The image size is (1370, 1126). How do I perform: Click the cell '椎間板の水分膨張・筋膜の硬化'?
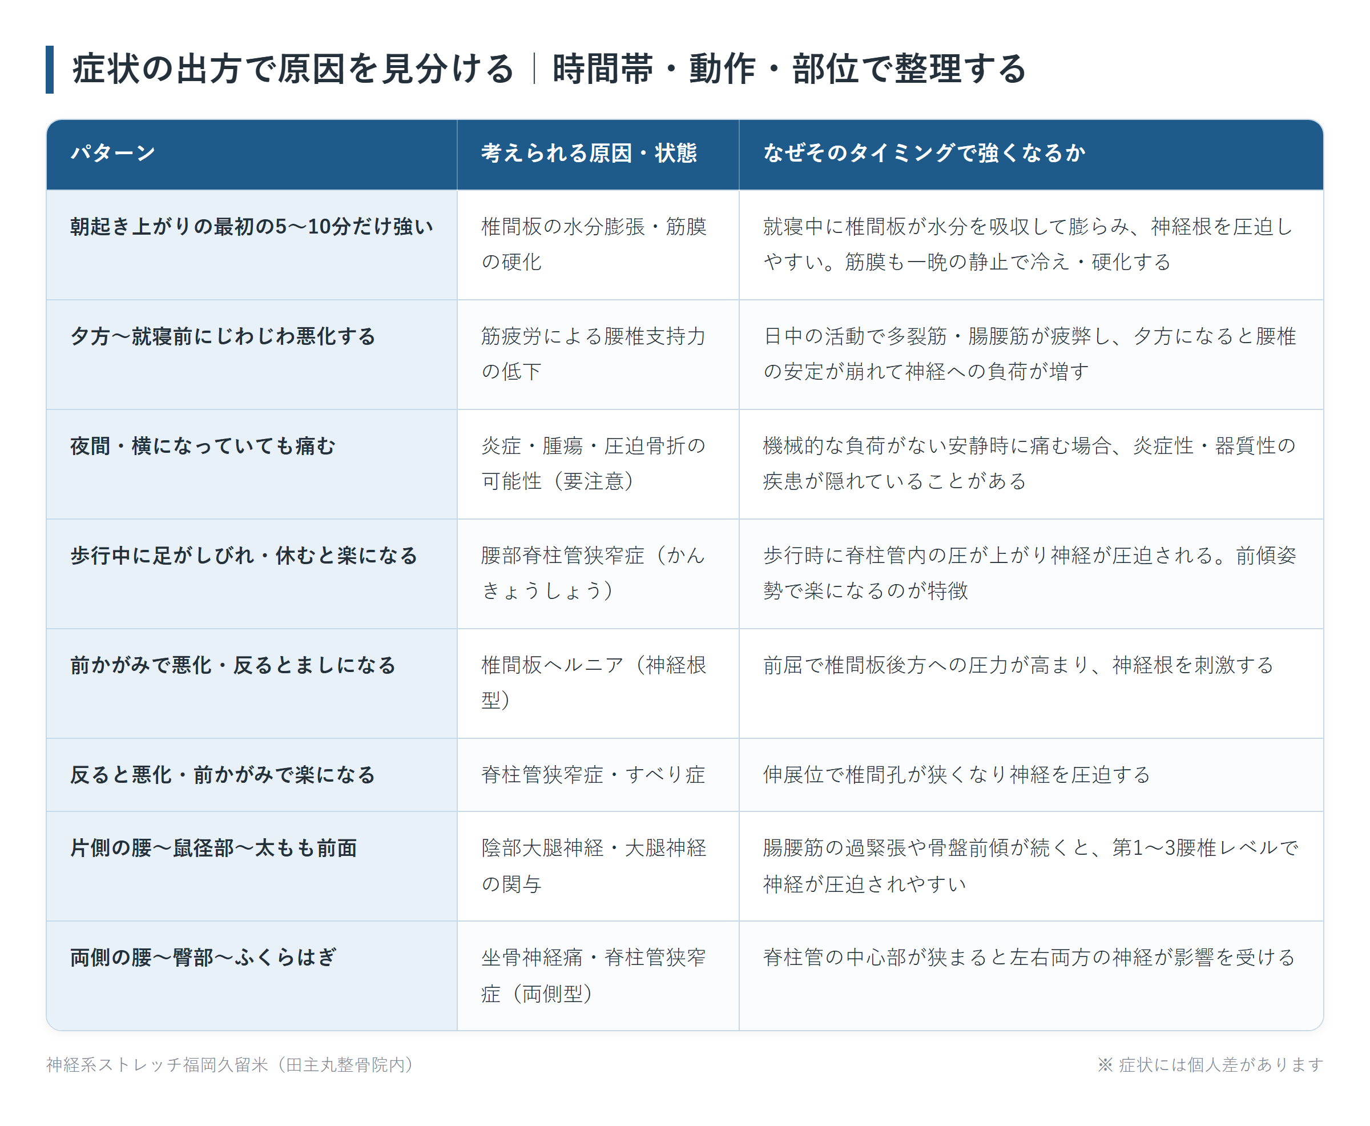(598, 244)
